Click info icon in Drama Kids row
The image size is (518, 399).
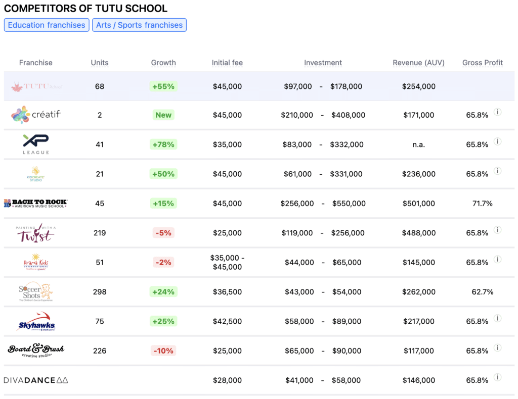coord(497,259)
